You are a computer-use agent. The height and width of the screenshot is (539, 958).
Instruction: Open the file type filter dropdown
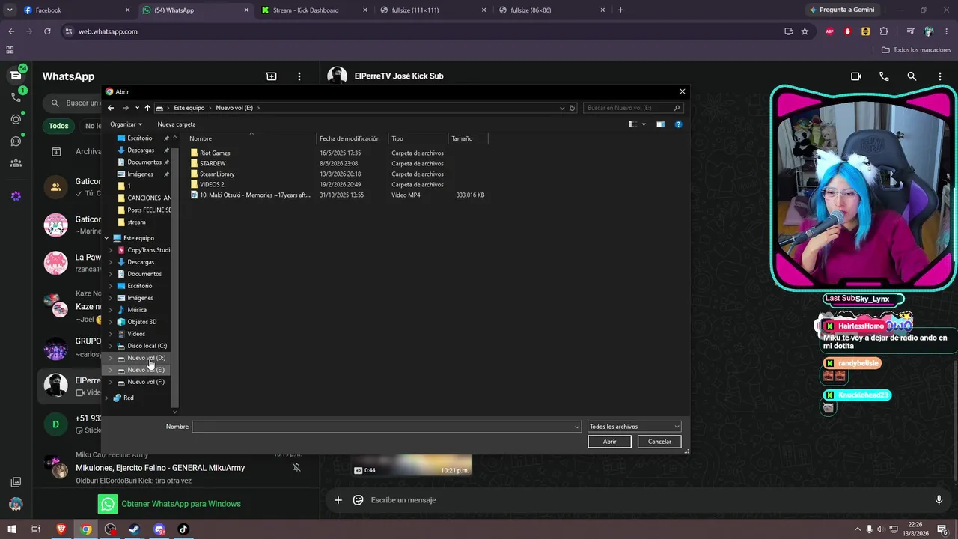(x=634, y=427)
